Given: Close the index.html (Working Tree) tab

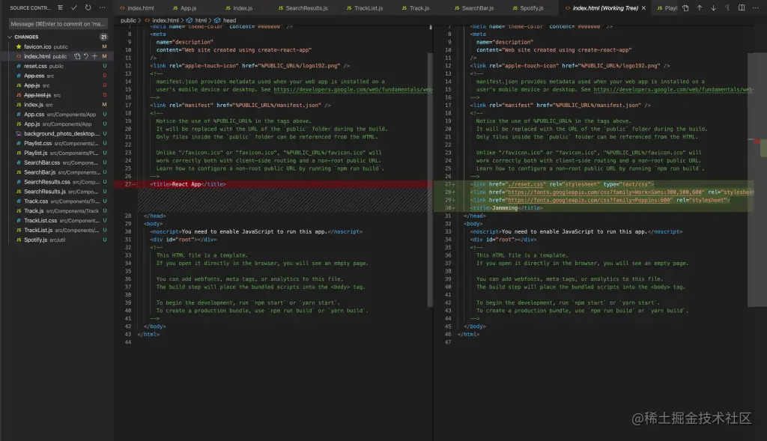Looking at the screenshot, I should [643, 7].
